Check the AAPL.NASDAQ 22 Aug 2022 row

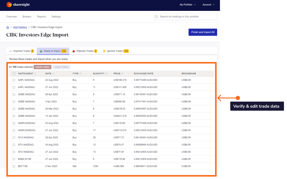click(14, 80)
